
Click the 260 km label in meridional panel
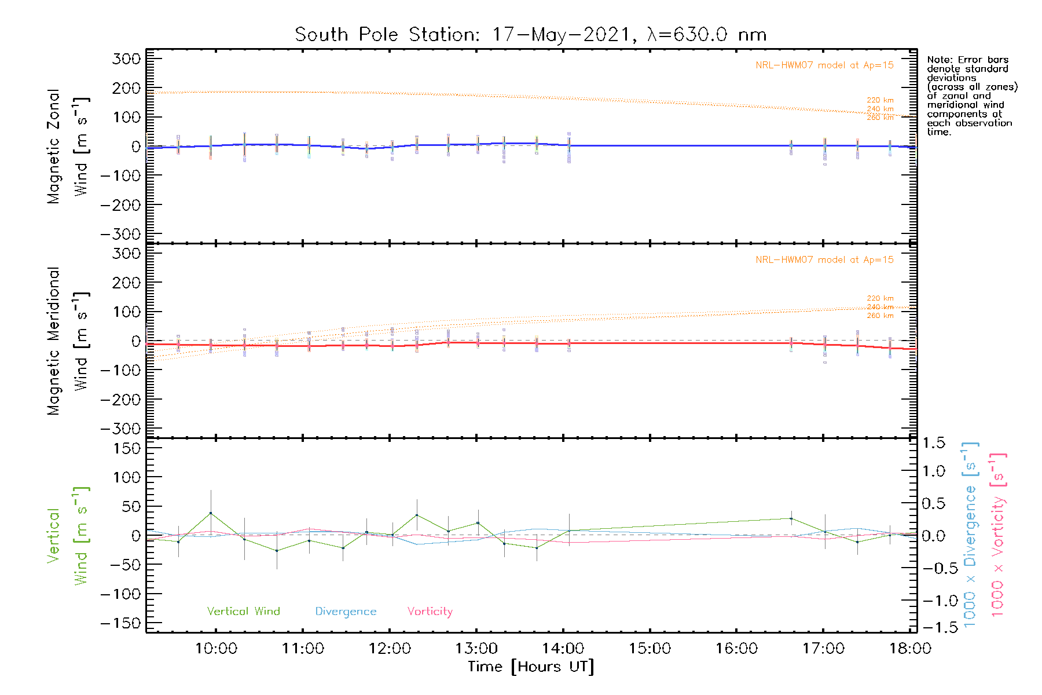pyautogui.click(x=880, y=316)
